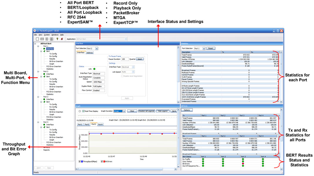314x176 pixels.
Task: Click the Rx Traffic indicator for Port 4
Action: click(x=263, y=159)
